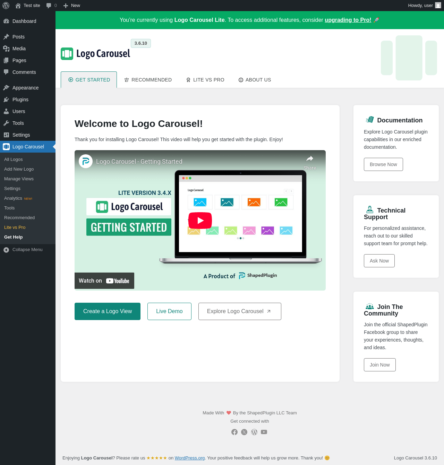The image size is (444, 465).
Task: Open the video title Logo Carousel - Getting Started
Action: point(139,162)
